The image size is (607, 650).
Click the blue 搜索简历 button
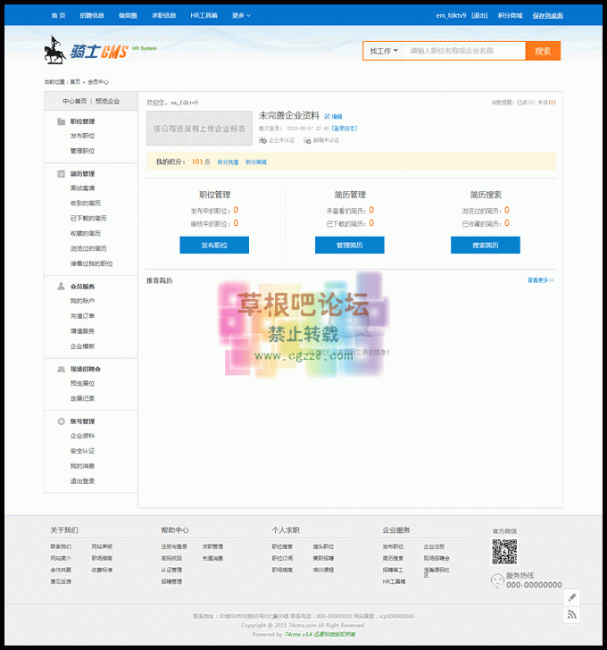point(486,245)
